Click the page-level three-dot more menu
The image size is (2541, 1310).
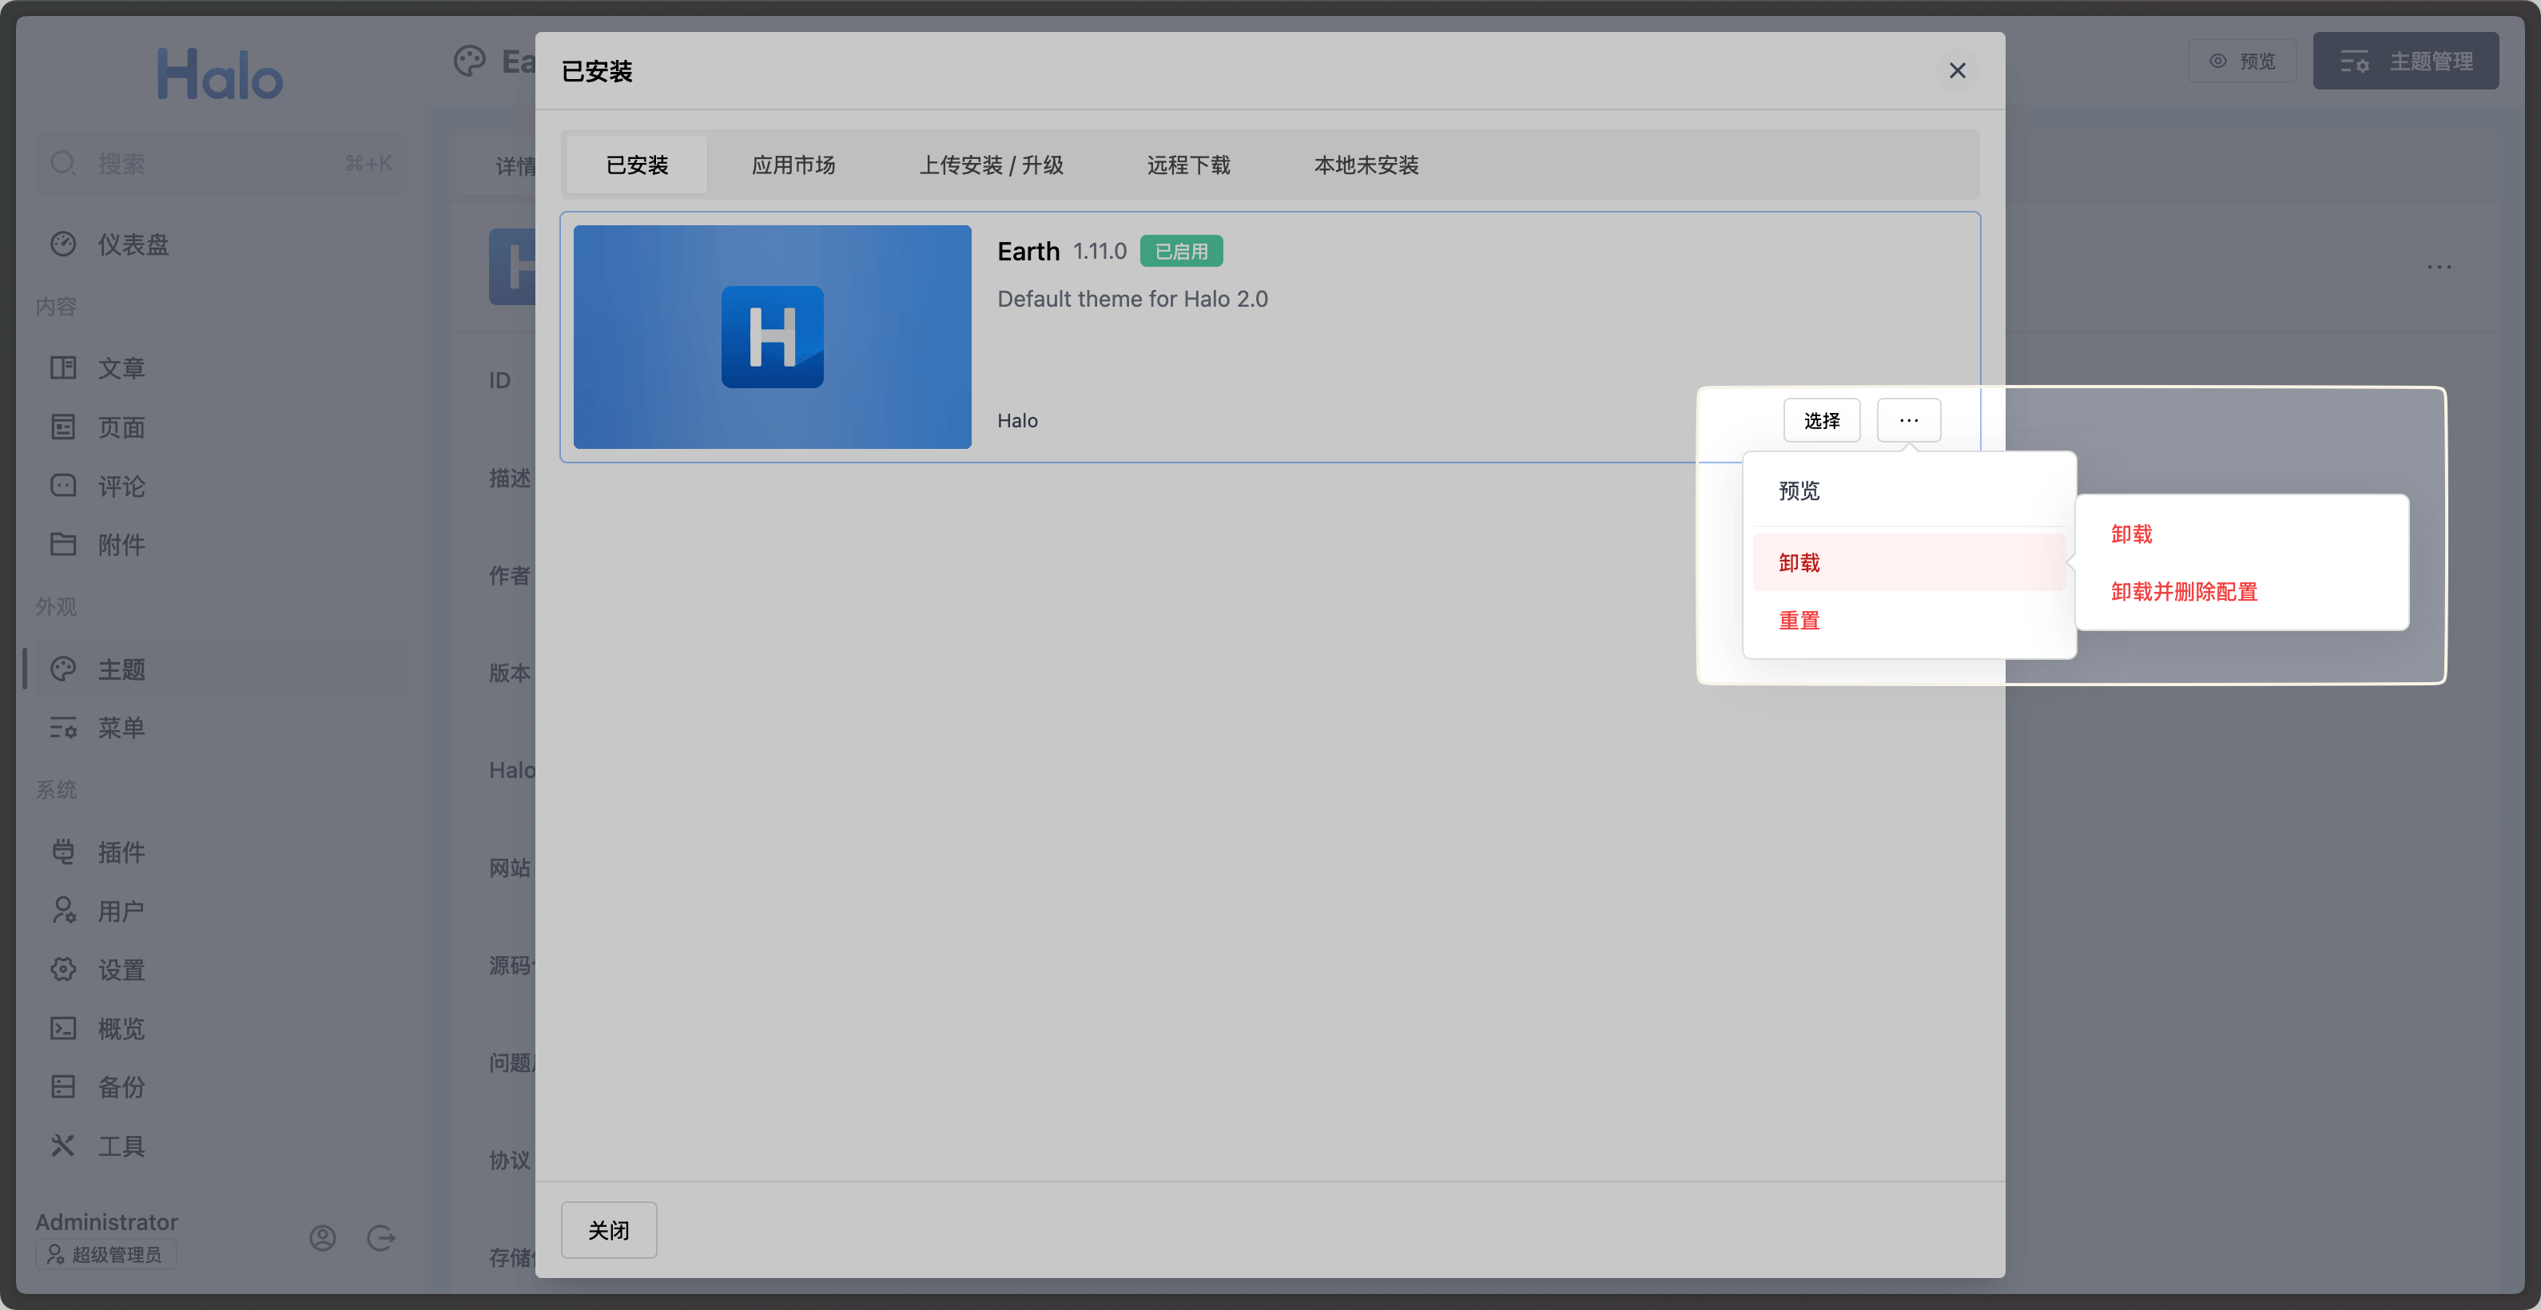tap(2439, 267)
